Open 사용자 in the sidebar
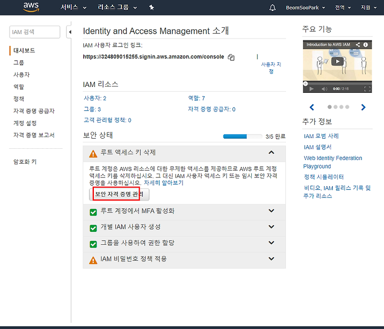Image resolution: width=384 pixels, height=329 pixels. tap(21, 75)
